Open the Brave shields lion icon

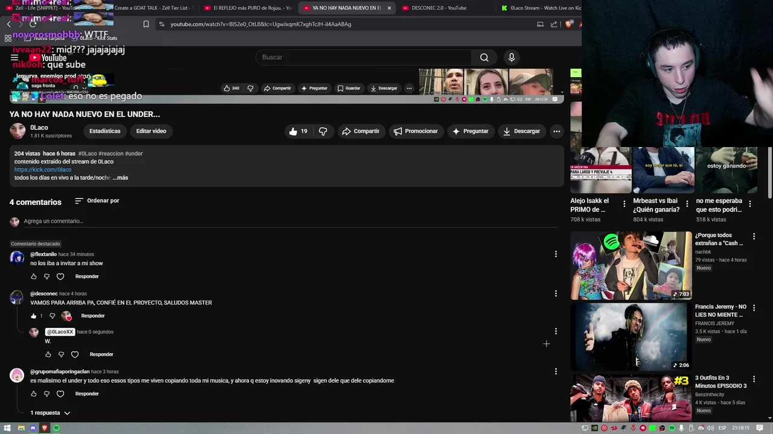[568, 24]
